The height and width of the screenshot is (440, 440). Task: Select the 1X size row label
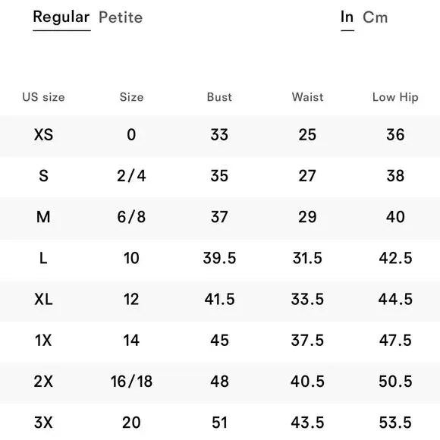click(43, 341)
